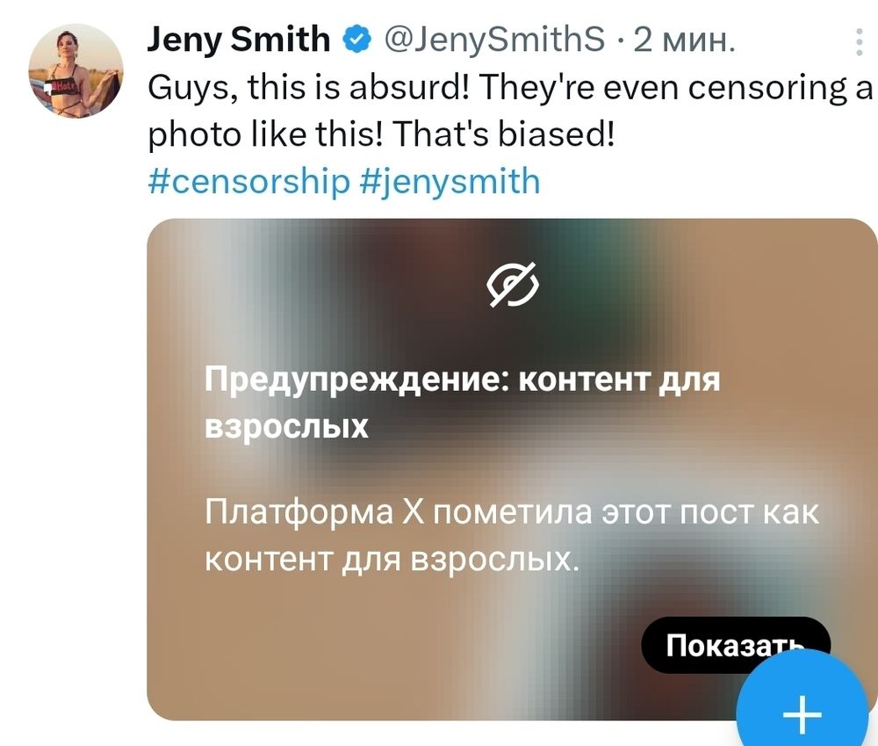The height and width of the screenshot is (746, 878).
Task: Click the Показать button to reveal media
Action: [x=735, y=645]
